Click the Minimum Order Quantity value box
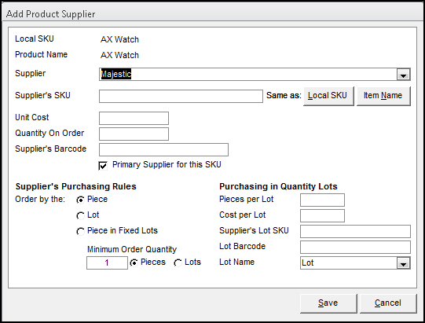Image resolution: width=425 pixels, height=323 pixels. pyautogui.click(x=107, y=262)
